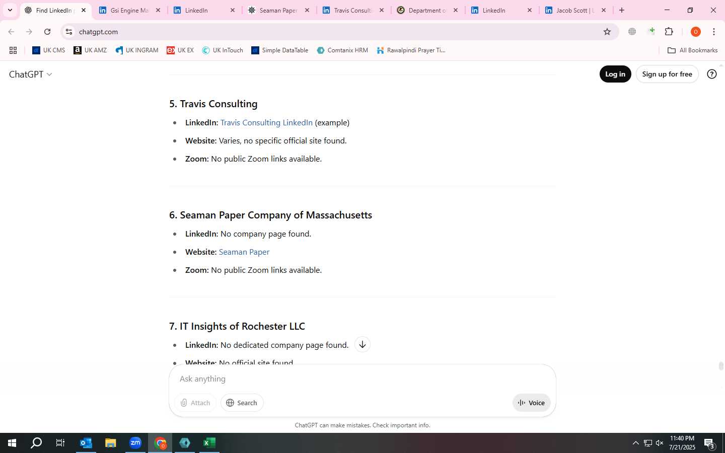Go forward to the next page

[x=29, y=32]
